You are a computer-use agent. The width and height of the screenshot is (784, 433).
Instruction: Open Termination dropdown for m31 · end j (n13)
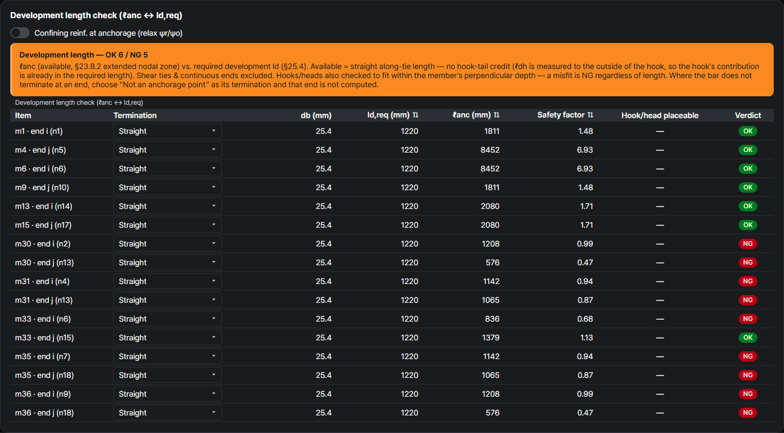[167, 300]
